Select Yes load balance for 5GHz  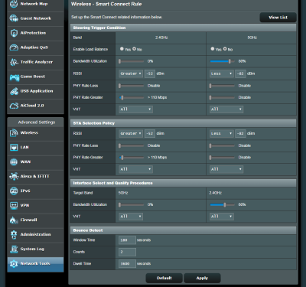tap(213, 49)
